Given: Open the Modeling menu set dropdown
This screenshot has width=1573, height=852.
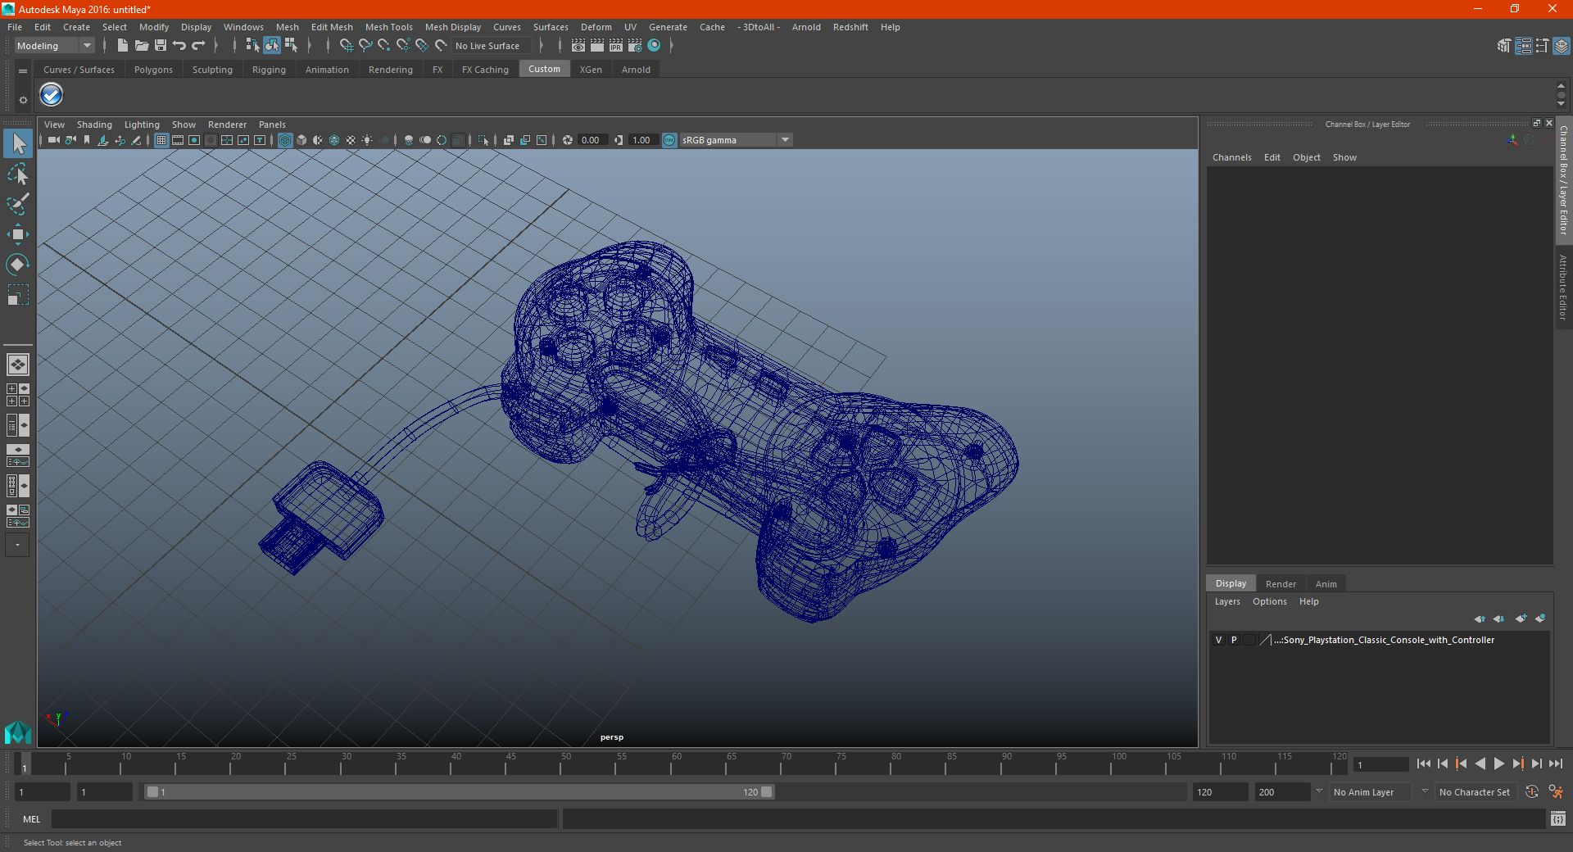Looking at the screenshot, I should 55,46.
